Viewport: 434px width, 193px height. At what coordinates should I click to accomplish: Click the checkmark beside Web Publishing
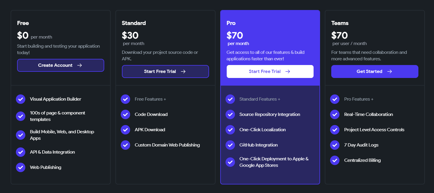click(x=21, y=167)
